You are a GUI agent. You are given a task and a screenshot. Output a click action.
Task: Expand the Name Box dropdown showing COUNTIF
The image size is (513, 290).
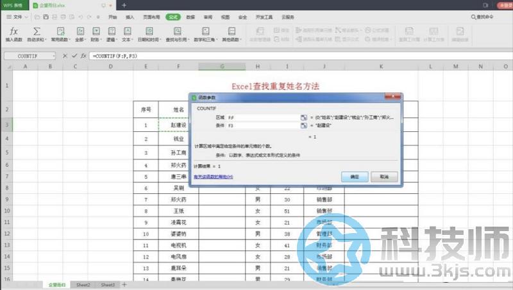click(54, 56)
